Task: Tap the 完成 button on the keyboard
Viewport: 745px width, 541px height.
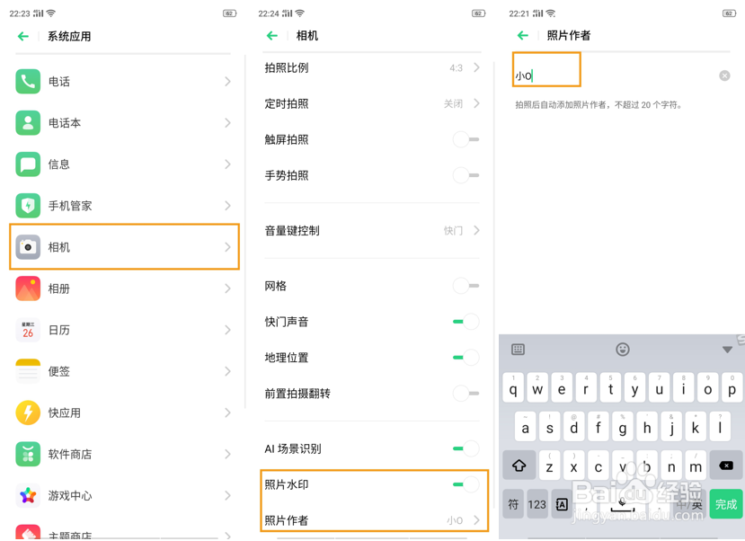Action: (724, 504)
